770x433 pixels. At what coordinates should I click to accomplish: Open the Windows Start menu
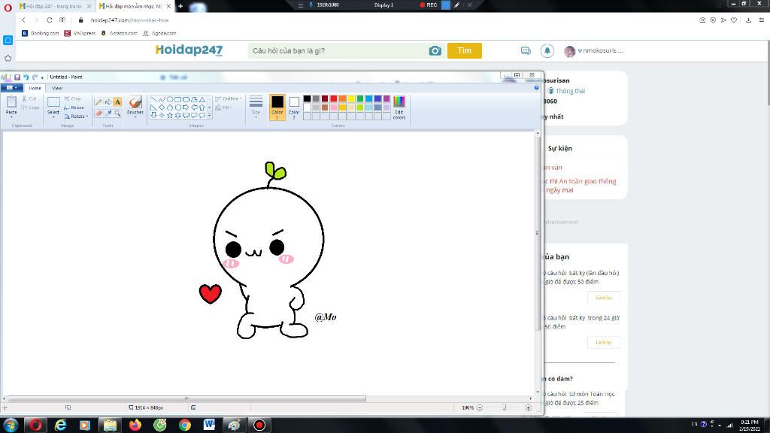(x=11, y=425)
